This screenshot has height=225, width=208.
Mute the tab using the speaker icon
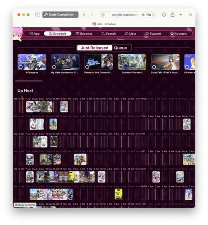pos(143,15)
